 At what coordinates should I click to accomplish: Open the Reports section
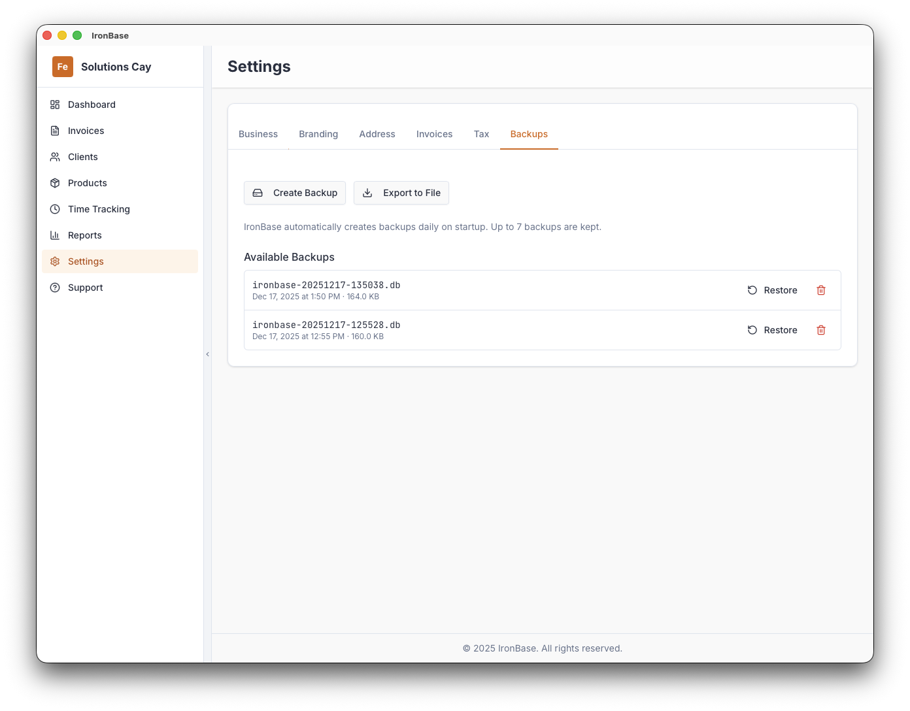tap(84, 235)
